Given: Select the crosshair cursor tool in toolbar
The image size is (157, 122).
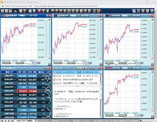Looking at the screenshot, I should (x=39, y=11).
